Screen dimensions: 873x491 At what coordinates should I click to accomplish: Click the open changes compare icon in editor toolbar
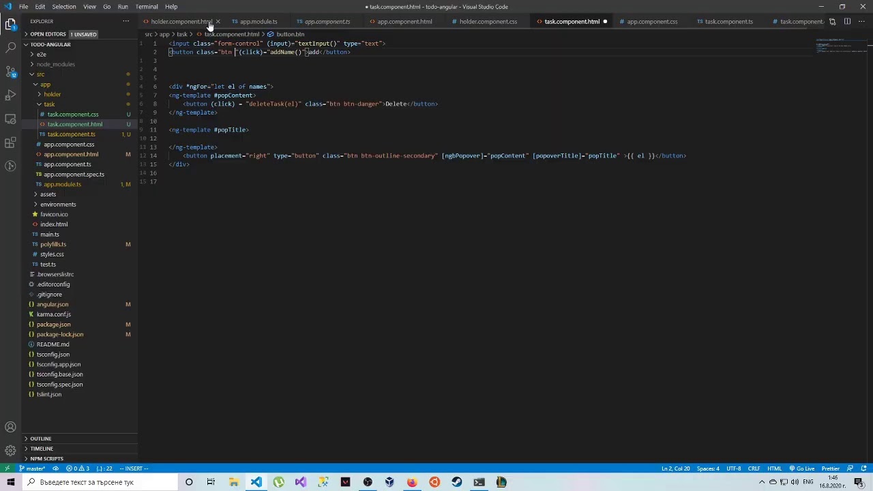click(832, 21)
